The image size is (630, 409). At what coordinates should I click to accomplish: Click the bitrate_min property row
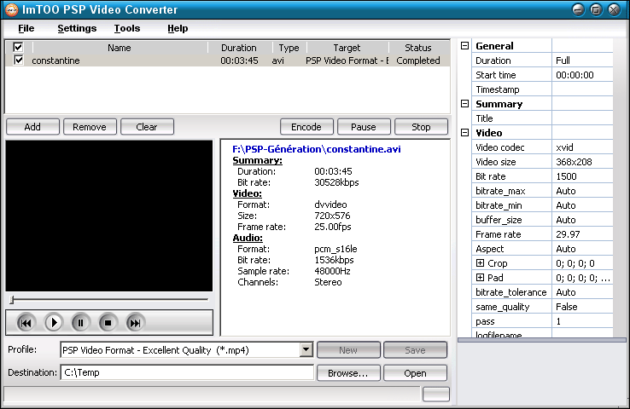pyautogui.click(x=542, y=205)
